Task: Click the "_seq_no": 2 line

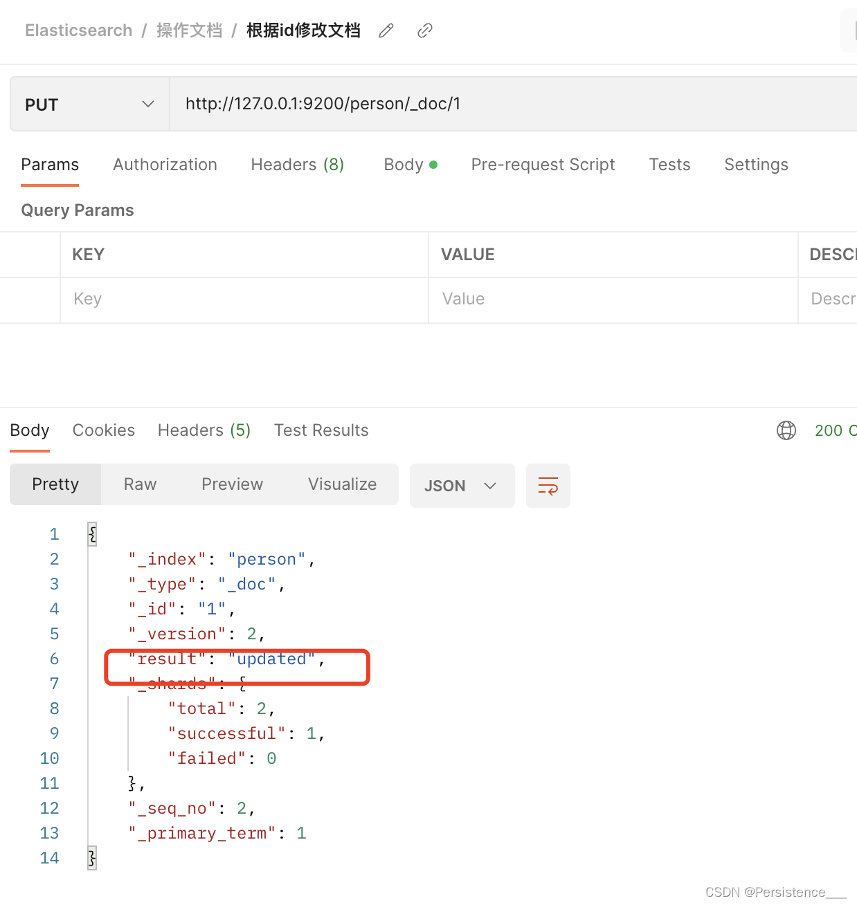Action: (192, 808)
